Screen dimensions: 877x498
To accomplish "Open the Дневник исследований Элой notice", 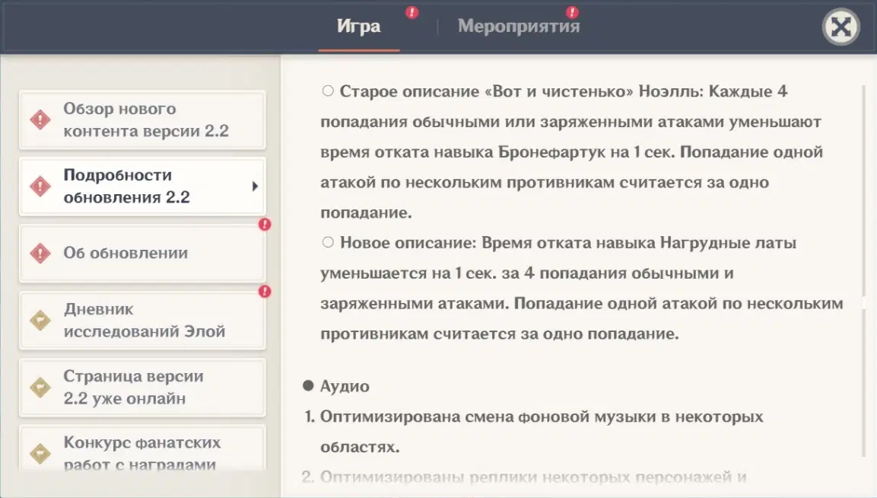I will (144, 321).
